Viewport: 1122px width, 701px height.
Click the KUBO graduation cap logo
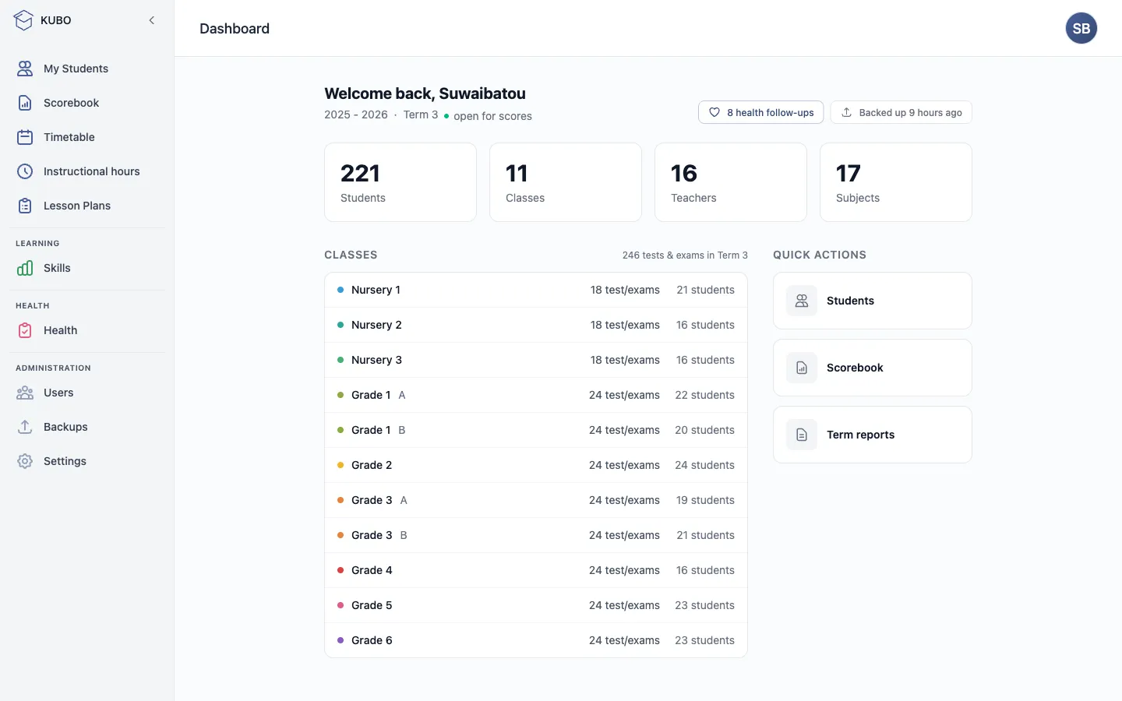click(23, 20)
